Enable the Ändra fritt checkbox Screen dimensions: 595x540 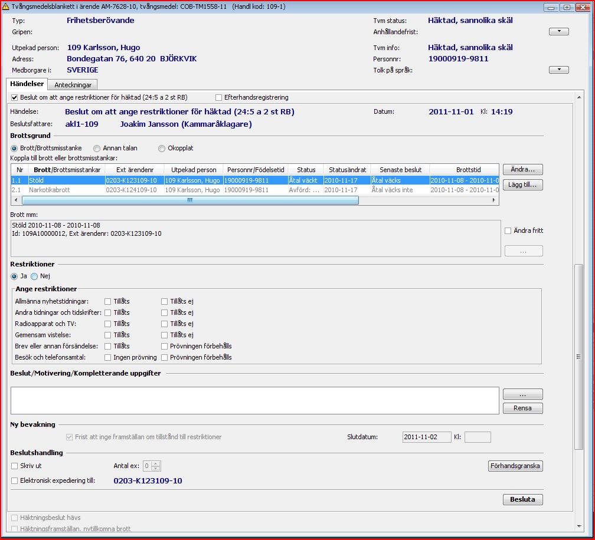[508, 231]
